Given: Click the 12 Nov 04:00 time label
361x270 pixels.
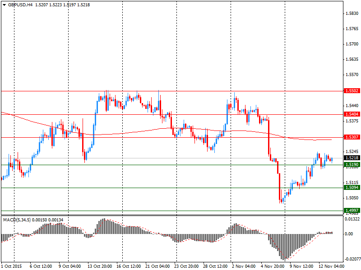Looking at the screenshot, I should tap(331, 266).
